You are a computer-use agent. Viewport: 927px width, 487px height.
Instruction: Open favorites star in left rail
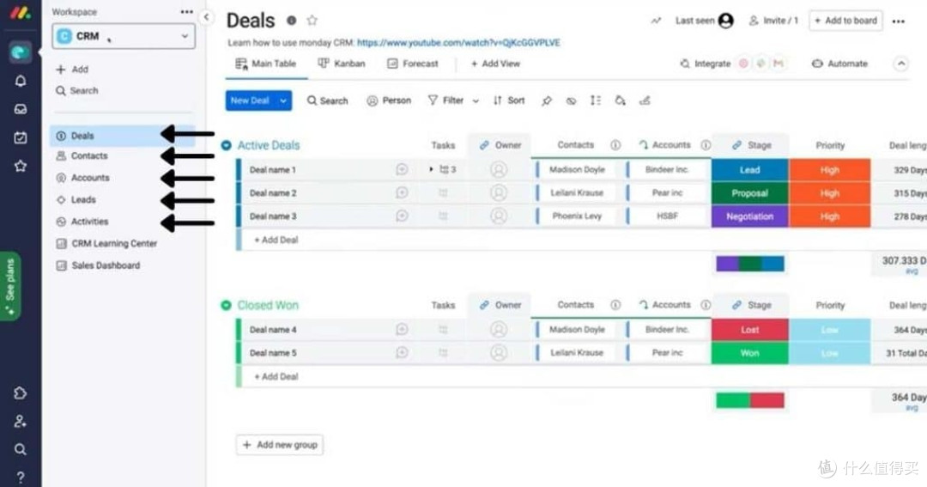[x=20, y=167]
